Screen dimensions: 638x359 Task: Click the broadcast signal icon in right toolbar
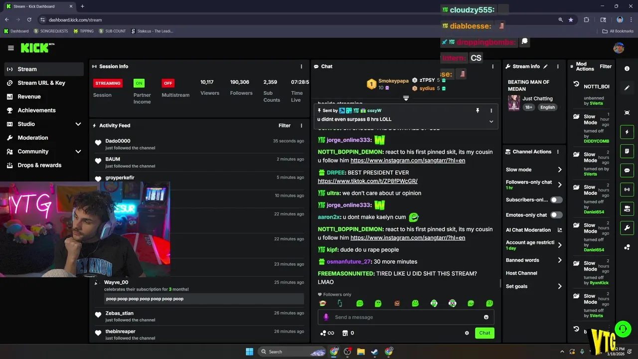coord(627,189)
